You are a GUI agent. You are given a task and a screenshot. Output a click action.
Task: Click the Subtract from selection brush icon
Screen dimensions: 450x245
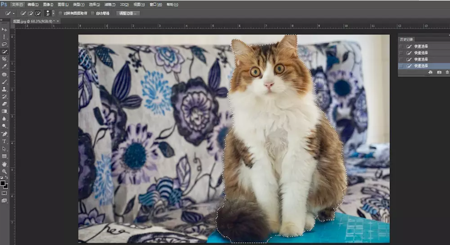(38, 13)
